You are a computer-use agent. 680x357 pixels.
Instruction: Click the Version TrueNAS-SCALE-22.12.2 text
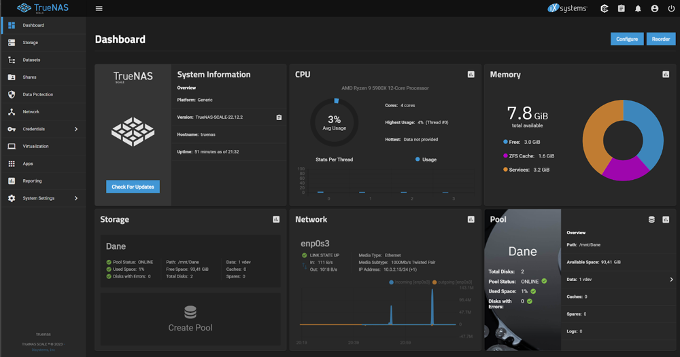coord(210,117)
